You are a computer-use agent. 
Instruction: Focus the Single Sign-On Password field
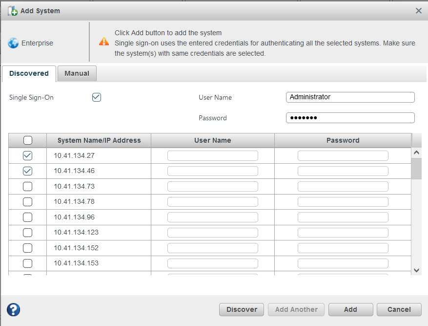(x=350, y=118)
